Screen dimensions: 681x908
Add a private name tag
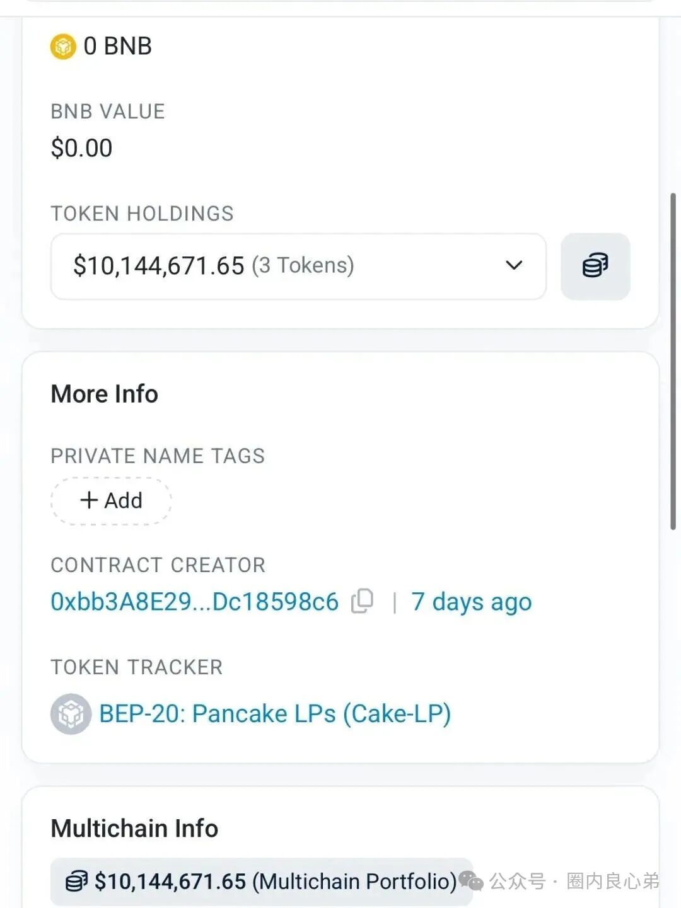coord(111,501)
